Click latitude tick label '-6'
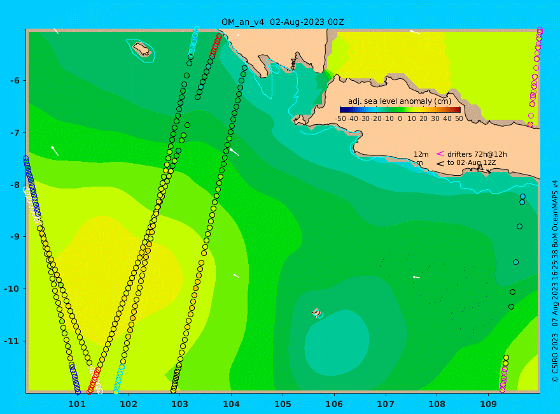The height and width of the screenshot is (414, 560). (15, 81)
